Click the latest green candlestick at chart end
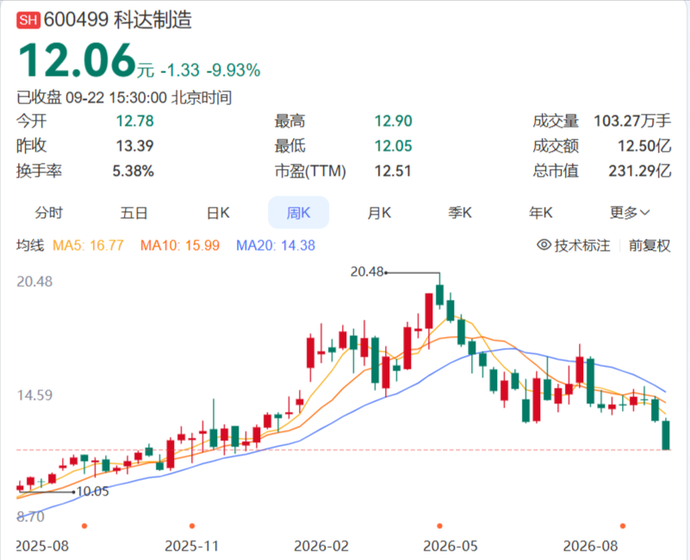Viewport: 690px width, 560px height. 666,435
